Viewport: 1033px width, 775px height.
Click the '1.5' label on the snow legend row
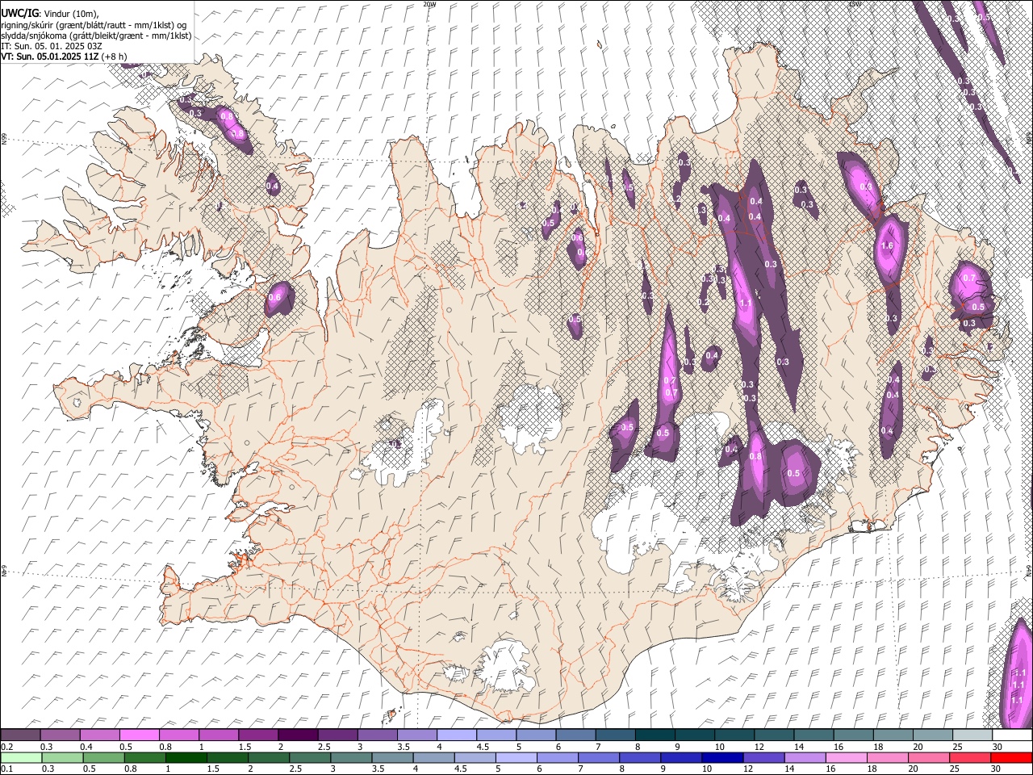(x=244, y=747)
